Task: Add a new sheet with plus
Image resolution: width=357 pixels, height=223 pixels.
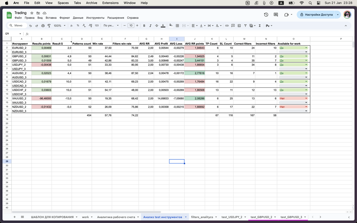Action: pyautogui.click(x=15, y=217)
